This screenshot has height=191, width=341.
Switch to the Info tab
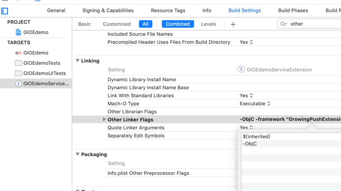pyautogui.click(x=207, y=10)
